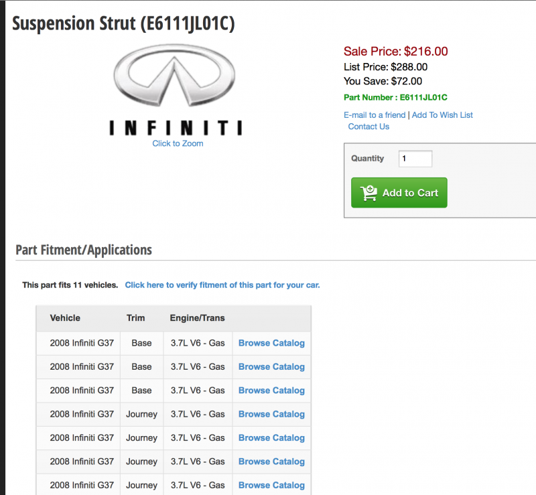The image size is (536, 495).
Task: Select the Sale Price: $216.00 text
Action: (x=395, y=52)
